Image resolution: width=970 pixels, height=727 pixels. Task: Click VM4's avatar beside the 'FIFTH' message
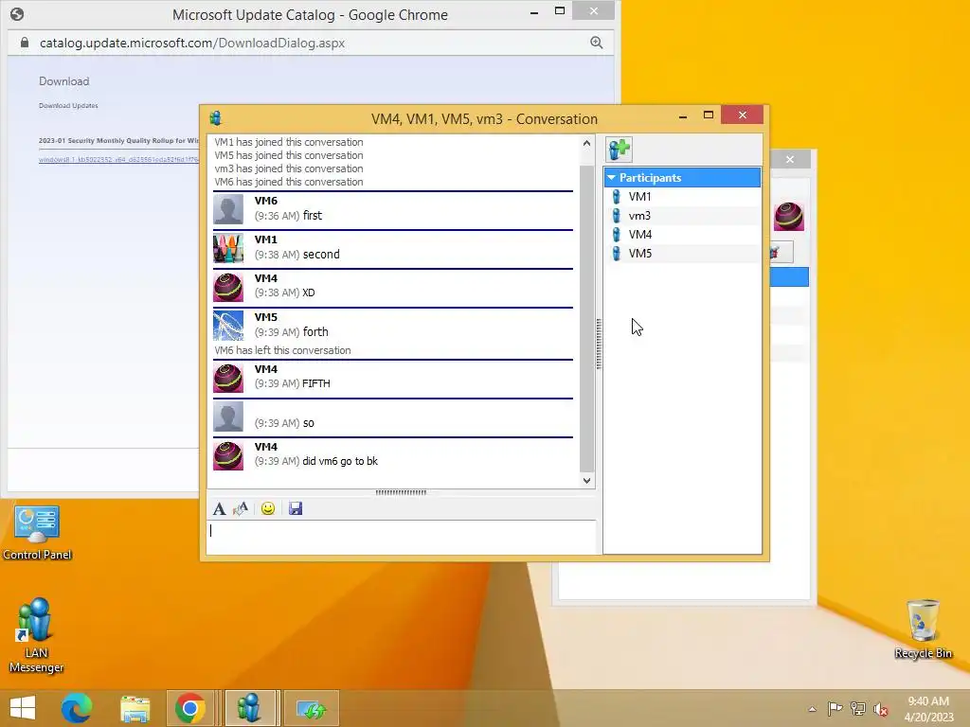pyautogui.click(x=228, y=378)
